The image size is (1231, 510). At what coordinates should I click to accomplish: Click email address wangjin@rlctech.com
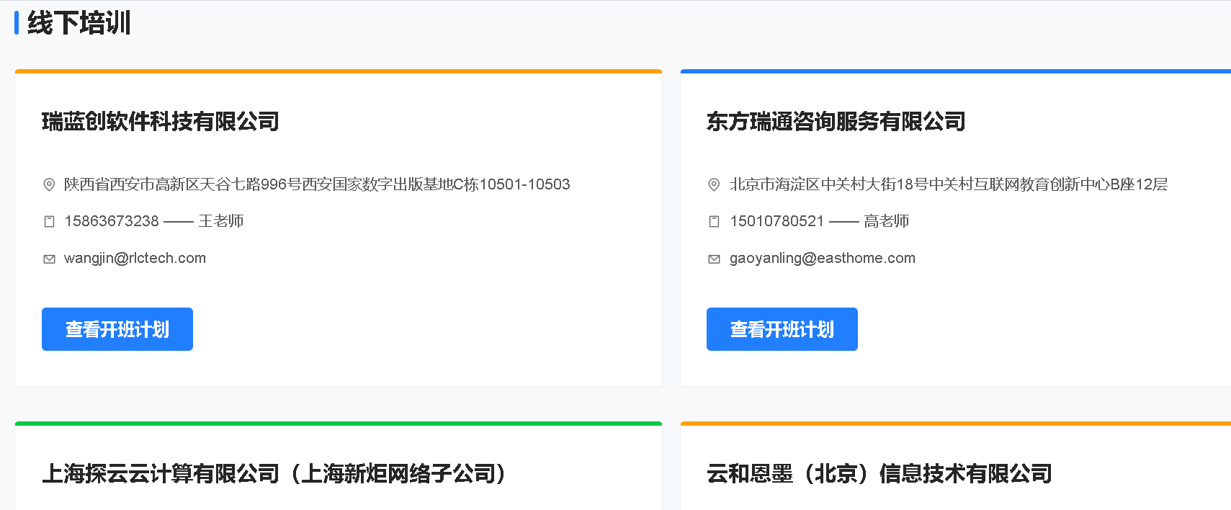coord(135,258)
